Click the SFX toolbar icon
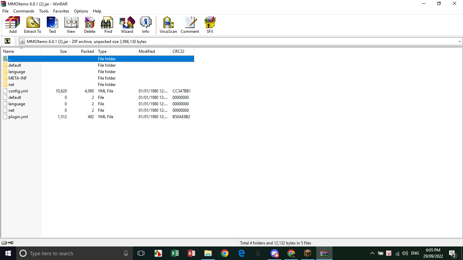Viewport: 463px width, 260px height. (210, 25)
